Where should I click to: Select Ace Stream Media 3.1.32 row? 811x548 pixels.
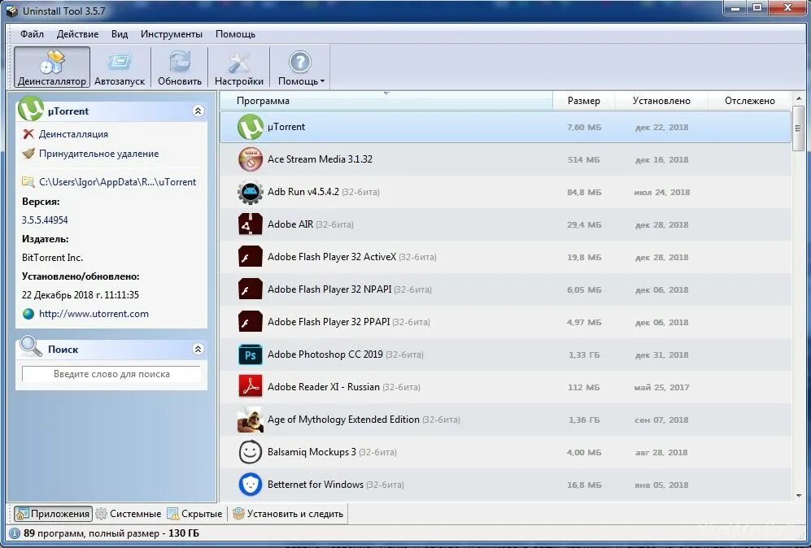point(505,159)
